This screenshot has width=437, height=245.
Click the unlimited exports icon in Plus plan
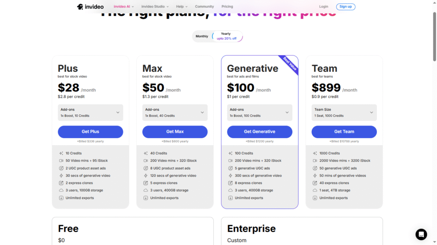coord(61,198)
